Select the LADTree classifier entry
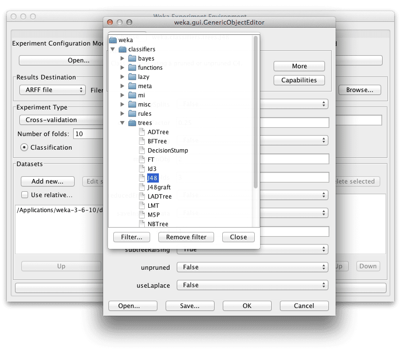This screenshot has height=354, width=401. pos(160,197)
